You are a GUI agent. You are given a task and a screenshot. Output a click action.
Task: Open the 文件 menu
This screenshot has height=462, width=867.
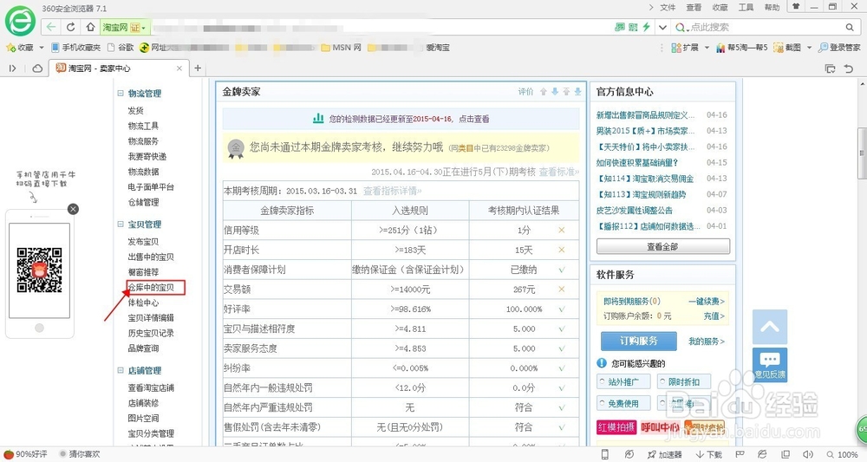coord(668,7)
